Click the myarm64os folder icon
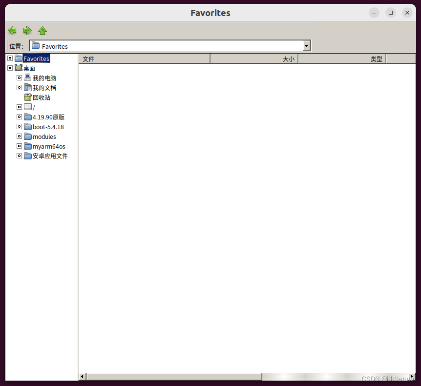 (27, 146)
